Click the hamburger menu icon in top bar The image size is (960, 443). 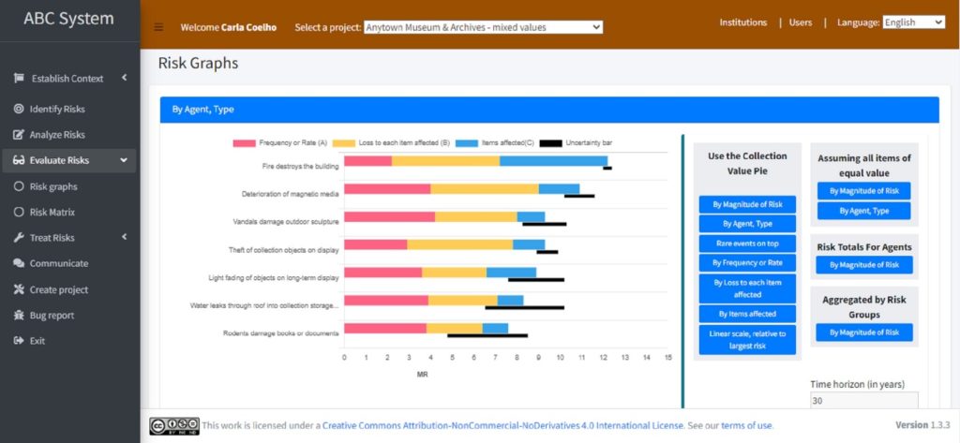158,27
